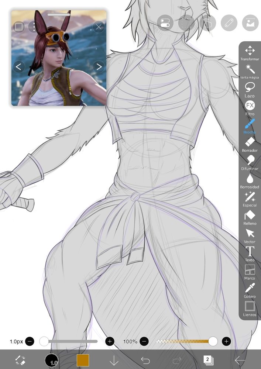261x369 pixels.
Task: Select the Texto tool
Action: 250,254
